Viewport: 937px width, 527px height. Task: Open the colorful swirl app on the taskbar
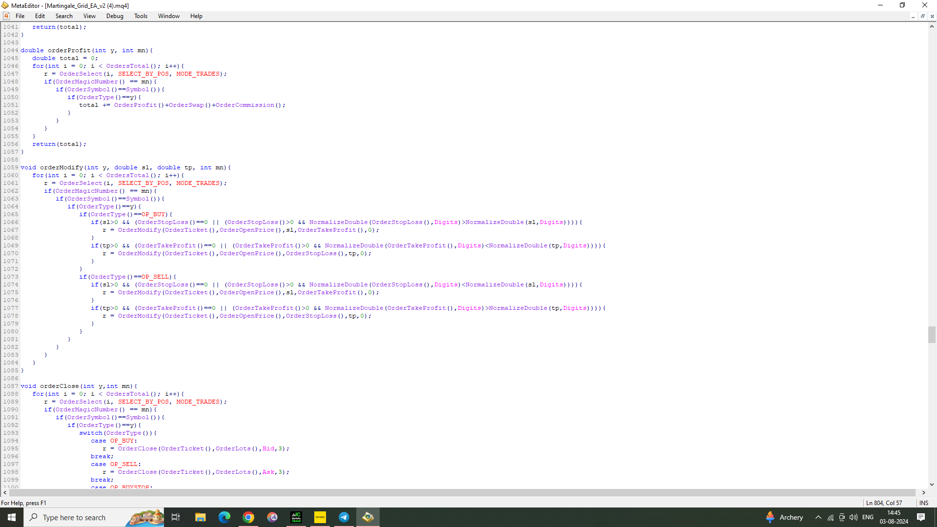[x=272, y=517]
